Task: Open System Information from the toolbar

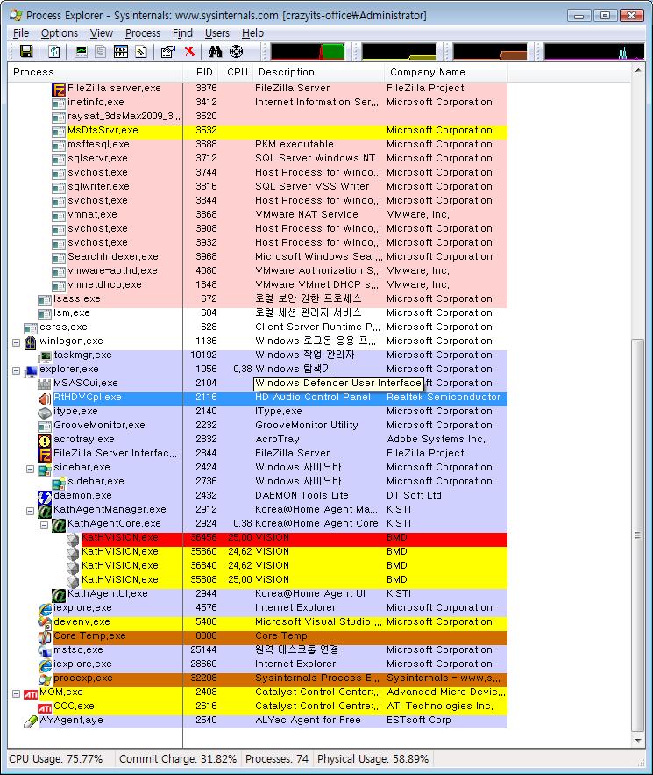Action: click(82, 52)
